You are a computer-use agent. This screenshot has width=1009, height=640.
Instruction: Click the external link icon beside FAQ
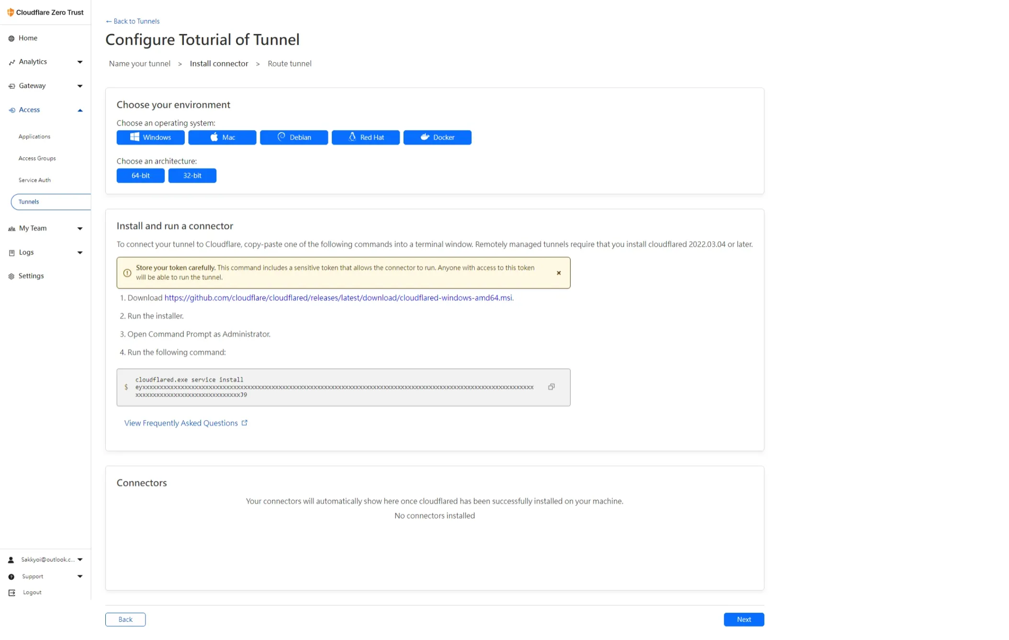pos(245,423)
